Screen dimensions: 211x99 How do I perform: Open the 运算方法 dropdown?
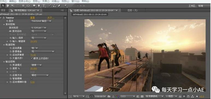click(x=40, y=75)
